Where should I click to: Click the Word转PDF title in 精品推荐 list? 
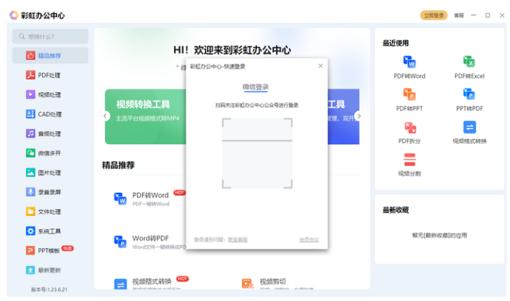tap(150, 238)
